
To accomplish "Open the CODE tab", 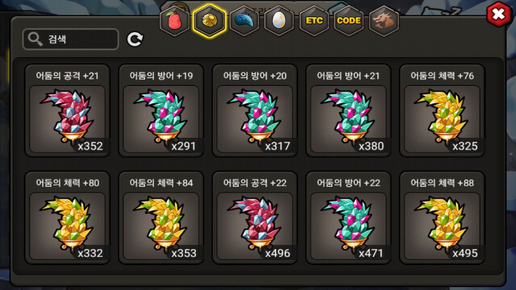I will (x=349, y=21).
